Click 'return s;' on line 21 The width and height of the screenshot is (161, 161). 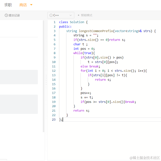(x=81, y=111)
